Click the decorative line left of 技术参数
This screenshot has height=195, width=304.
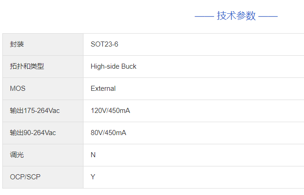204,17
